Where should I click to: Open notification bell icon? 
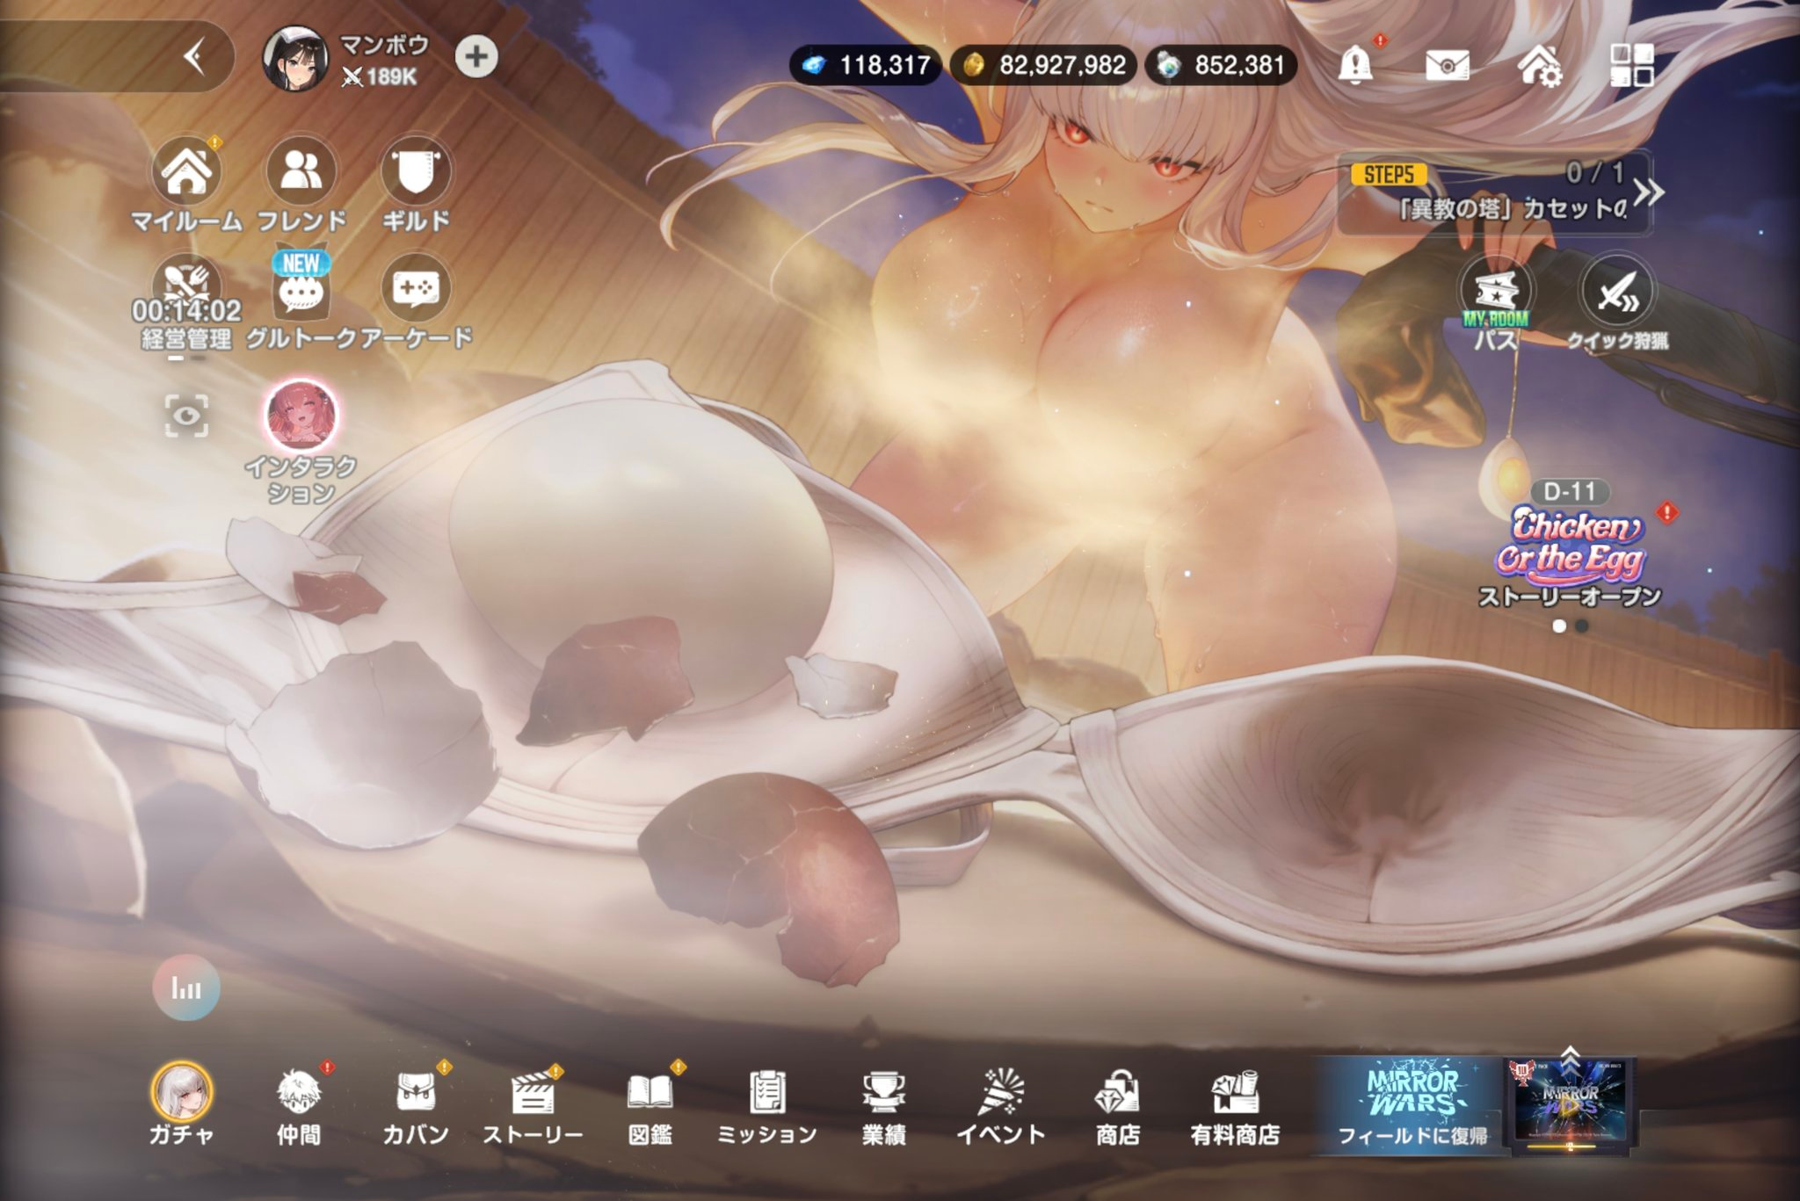[1354, 64]
